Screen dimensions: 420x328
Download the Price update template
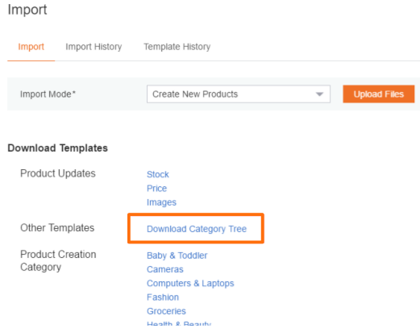click(x=156, y=189)
